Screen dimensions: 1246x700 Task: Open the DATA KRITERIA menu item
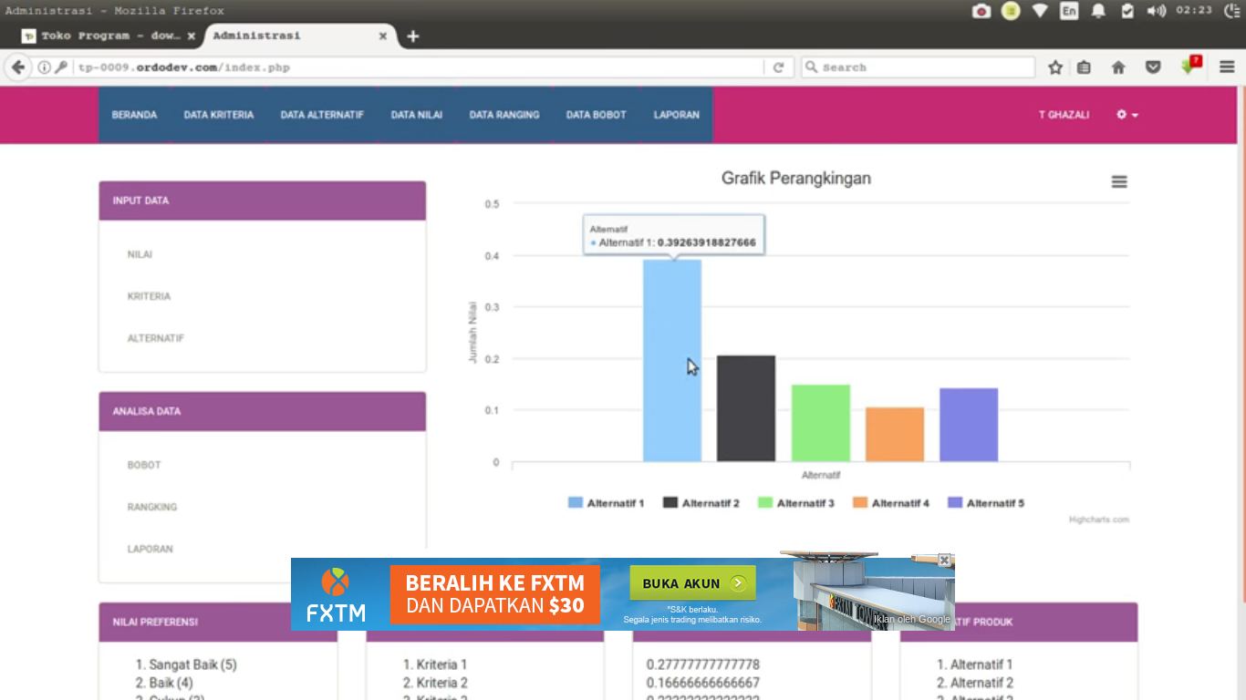click(x=219, y=115)
